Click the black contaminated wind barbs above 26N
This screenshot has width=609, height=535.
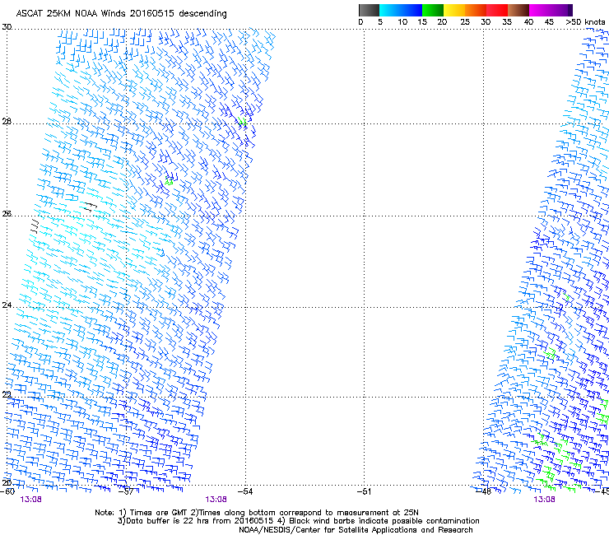[x=89, y=207]
